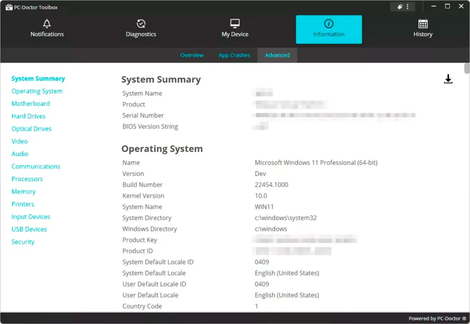Image resolution: width=470 pixels, height=324 pixels.
Task: Open the Processors section link
Action: [27, 179]
